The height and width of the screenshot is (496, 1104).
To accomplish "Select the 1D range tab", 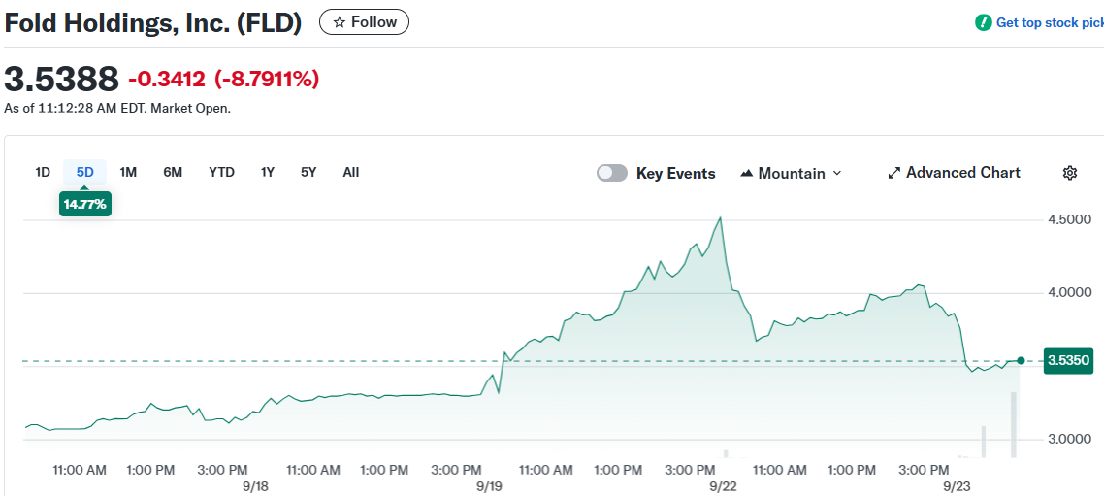I will click(43, 172).
